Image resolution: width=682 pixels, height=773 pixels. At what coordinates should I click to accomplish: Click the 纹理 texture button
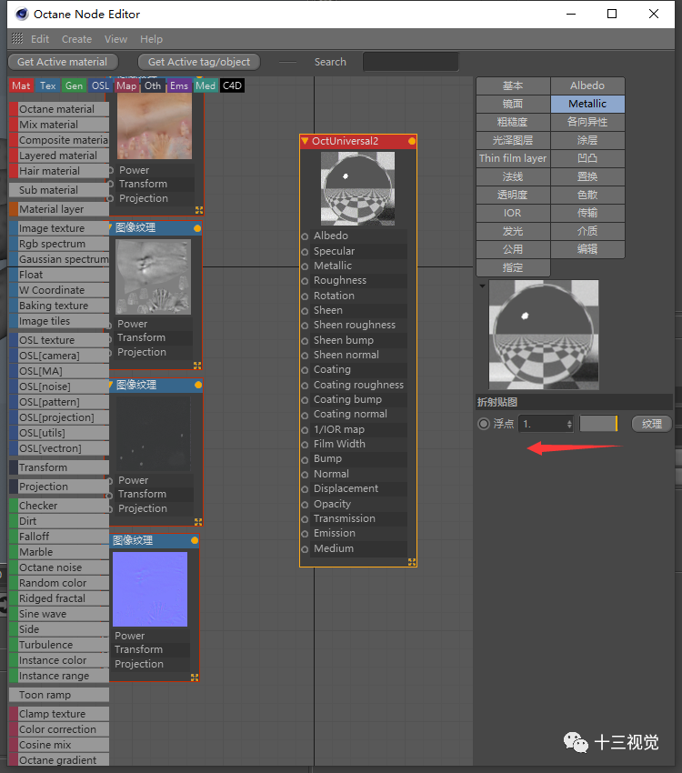pos(651,424)
